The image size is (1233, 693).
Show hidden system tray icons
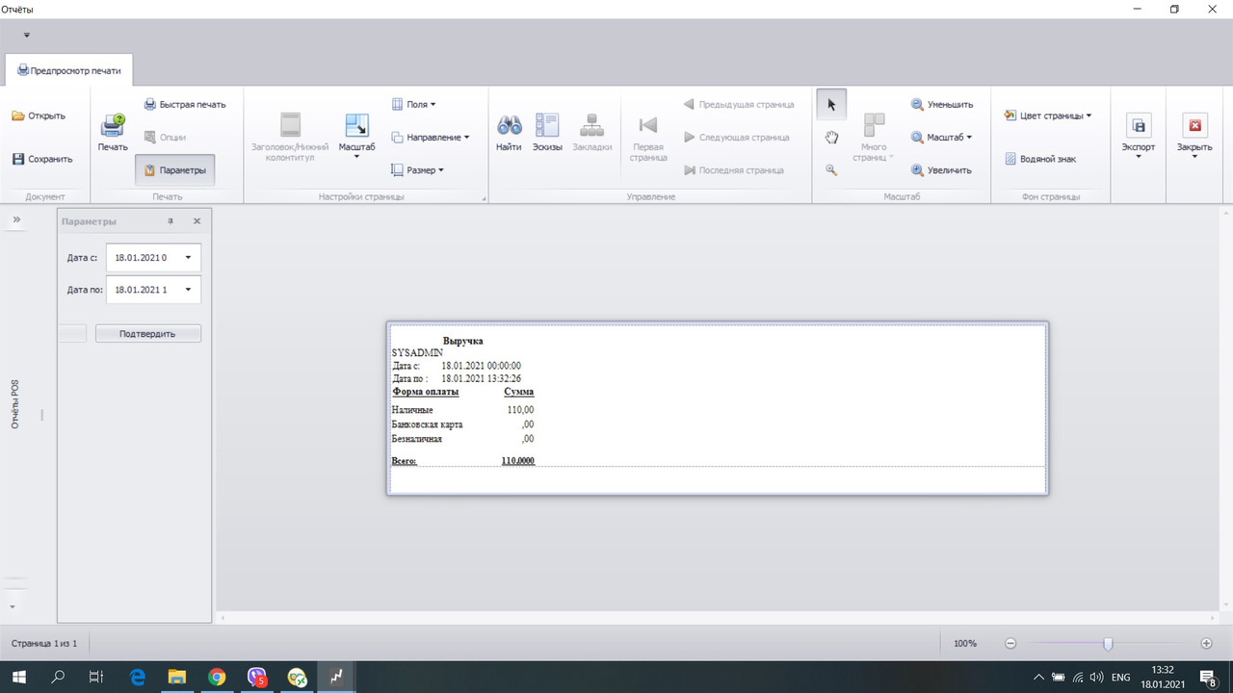click(1037, 678)
